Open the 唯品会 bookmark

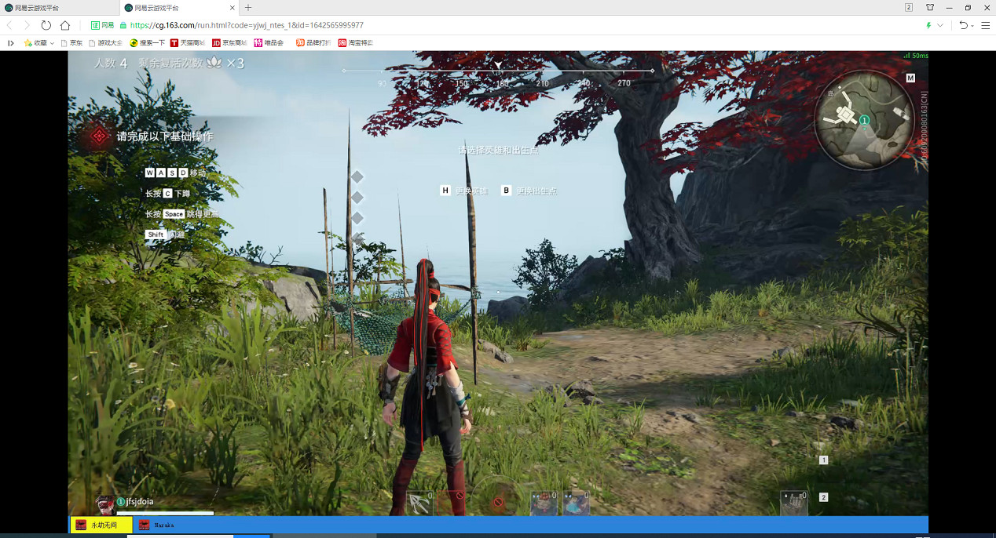pyautogui.click(x=268, y=43)
